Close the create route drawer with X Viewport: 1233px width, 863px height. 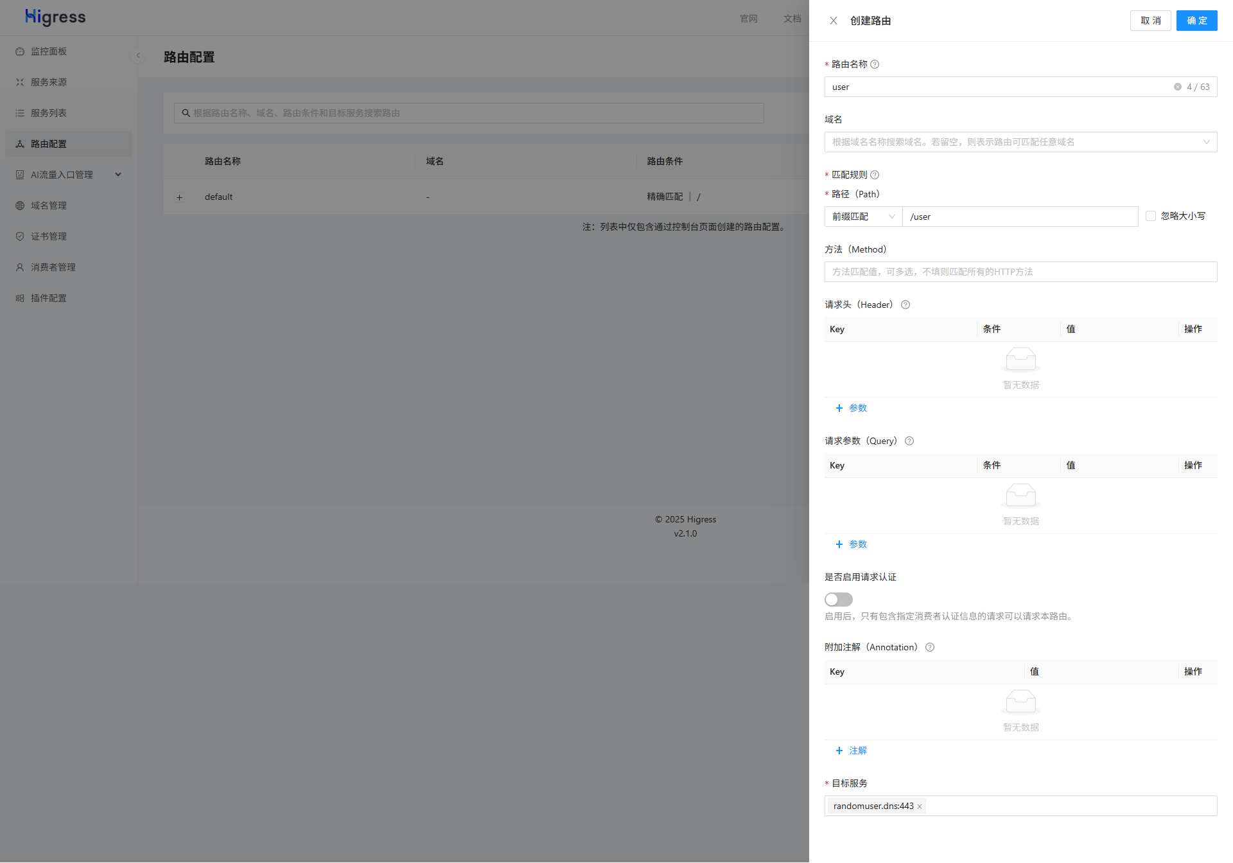[x=833, y=21]
